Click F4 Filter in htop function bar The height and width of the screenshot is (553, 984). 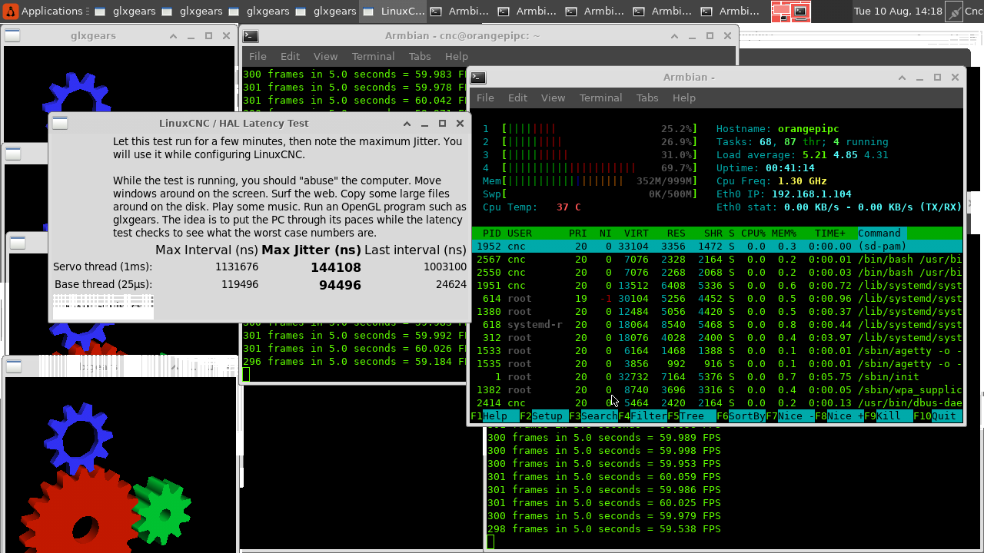[x=643, y=416]
